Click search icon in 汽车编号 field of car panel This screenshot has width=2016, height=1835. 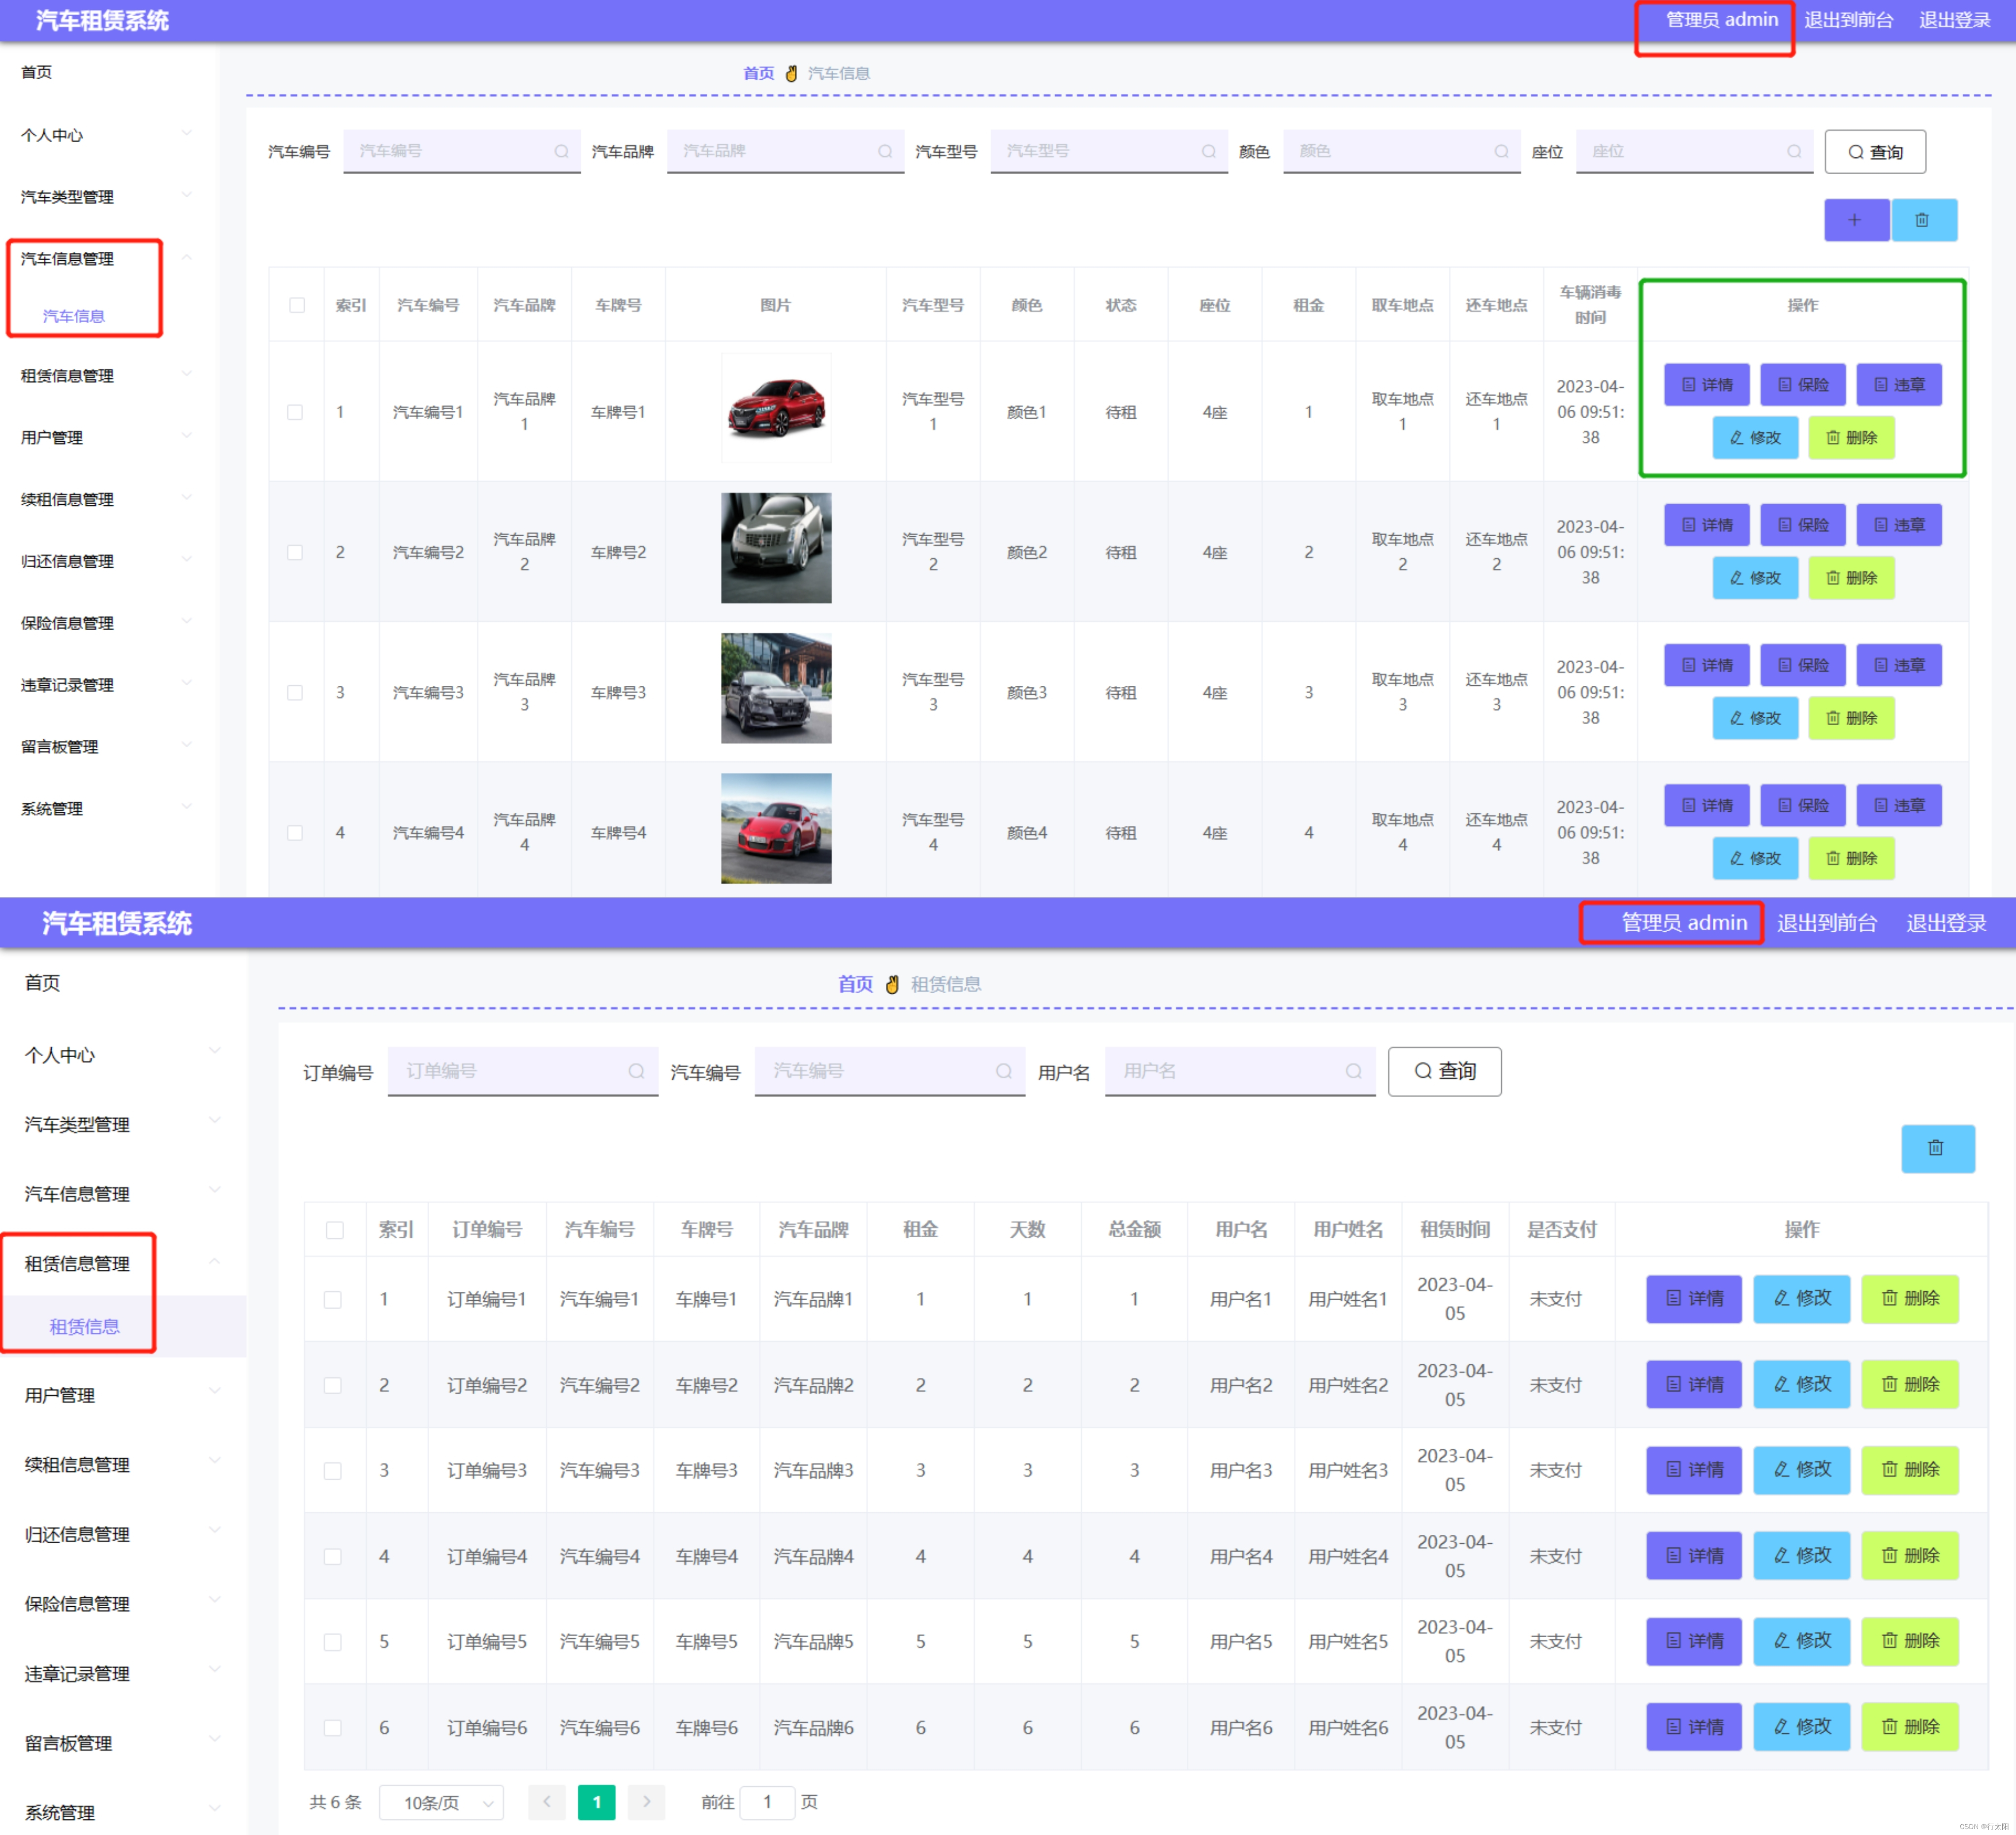(561, 151)
